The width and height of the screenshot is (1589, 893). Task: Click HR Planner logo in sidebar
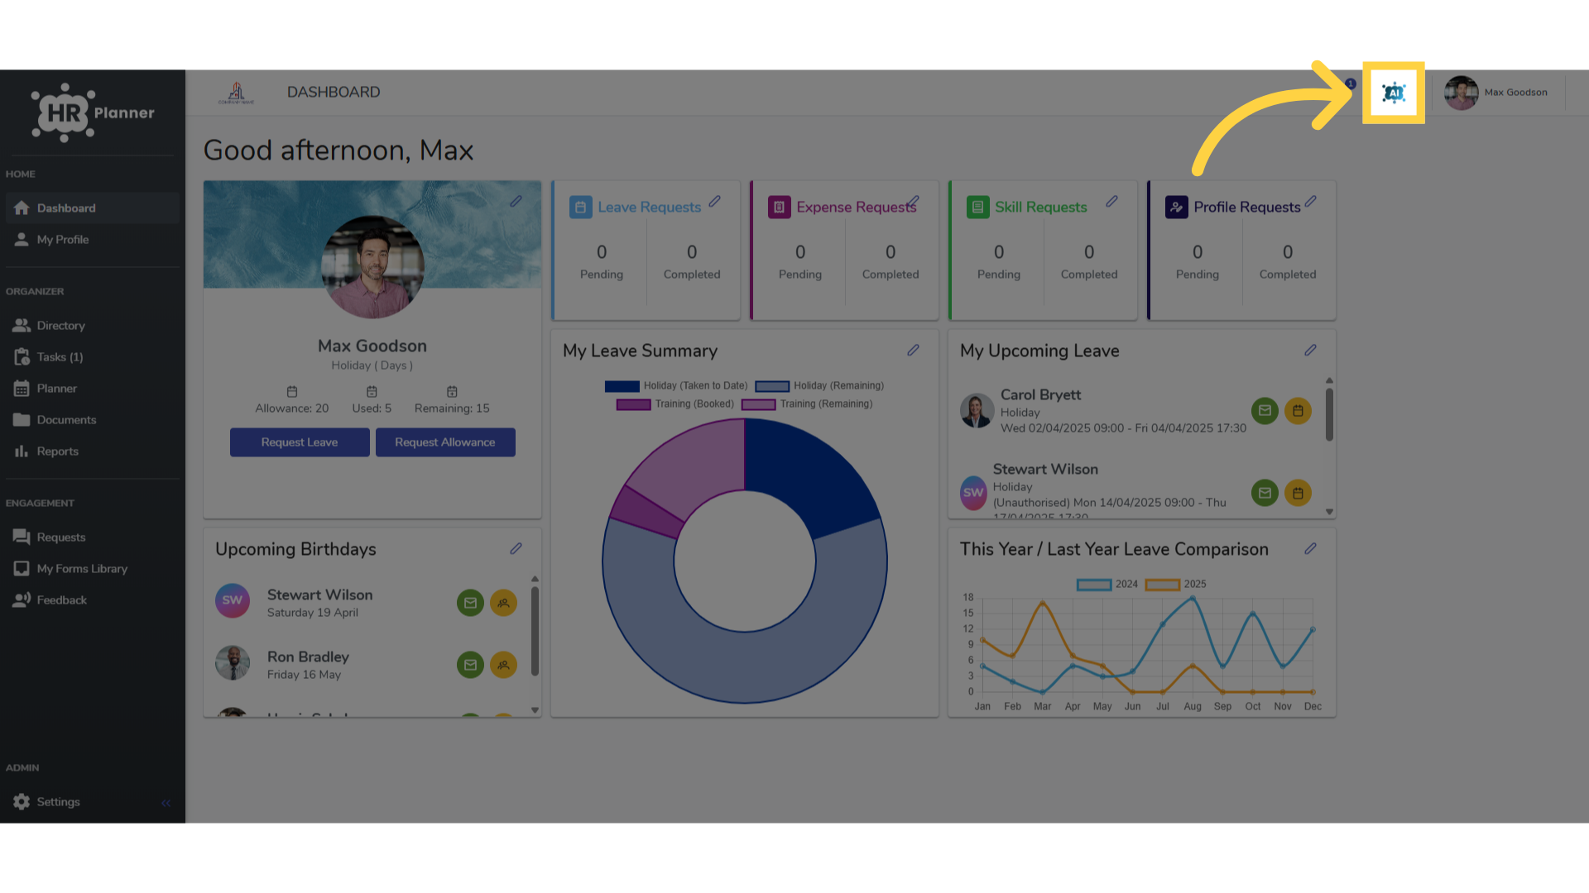coord(93,112)
